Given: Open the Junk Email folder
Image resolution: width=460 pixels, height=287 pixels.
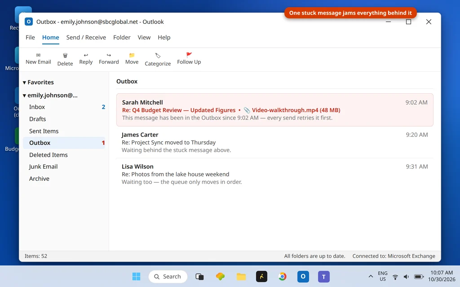Looking at the screenshot, I should click(x=64, y=167).
